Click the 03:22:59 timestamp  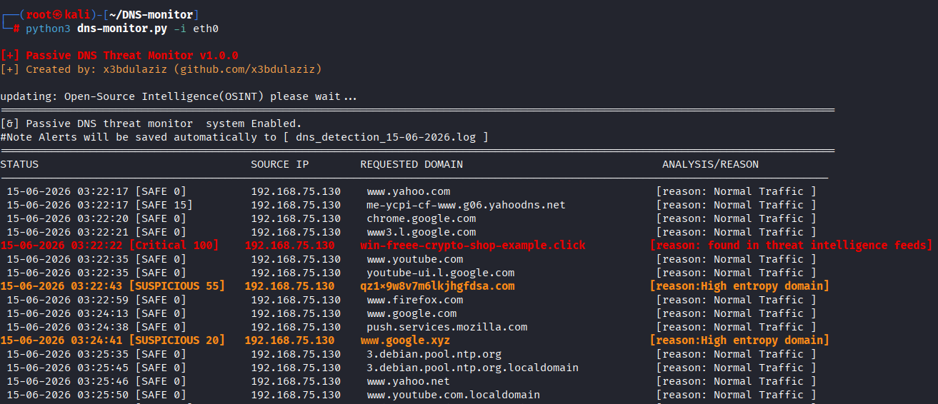103,300
